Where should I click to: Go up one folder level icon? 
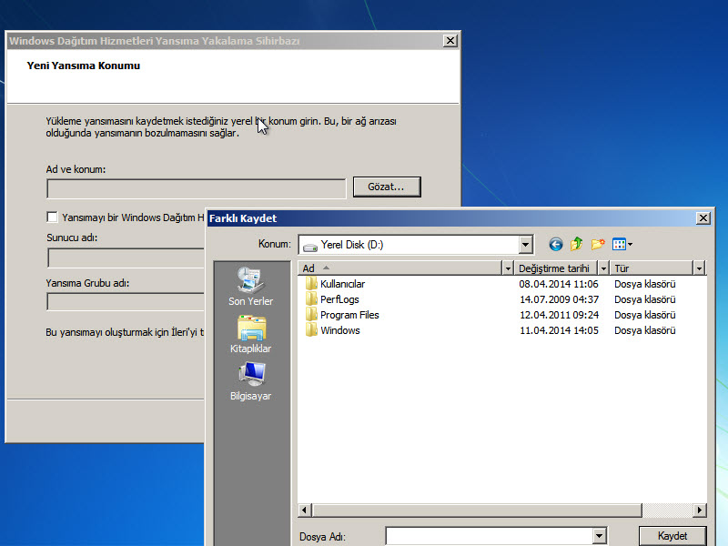pos(577,244)
